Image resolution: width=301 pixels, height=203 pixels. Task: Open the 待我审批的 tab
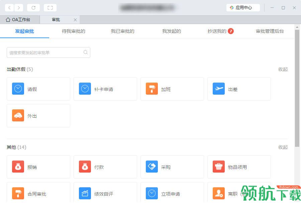[74, 31]
